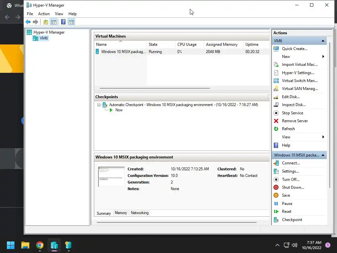
Task: Open Edit Disk action
Action: coord(291,97)
